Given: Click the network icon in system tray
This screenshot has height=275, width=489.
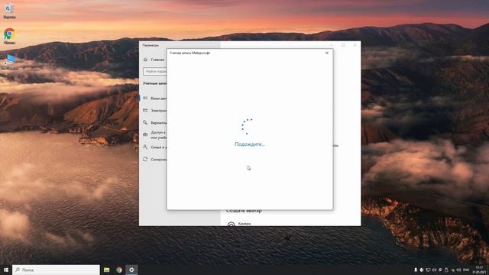Looking at the screenshot, I should 428,270.
